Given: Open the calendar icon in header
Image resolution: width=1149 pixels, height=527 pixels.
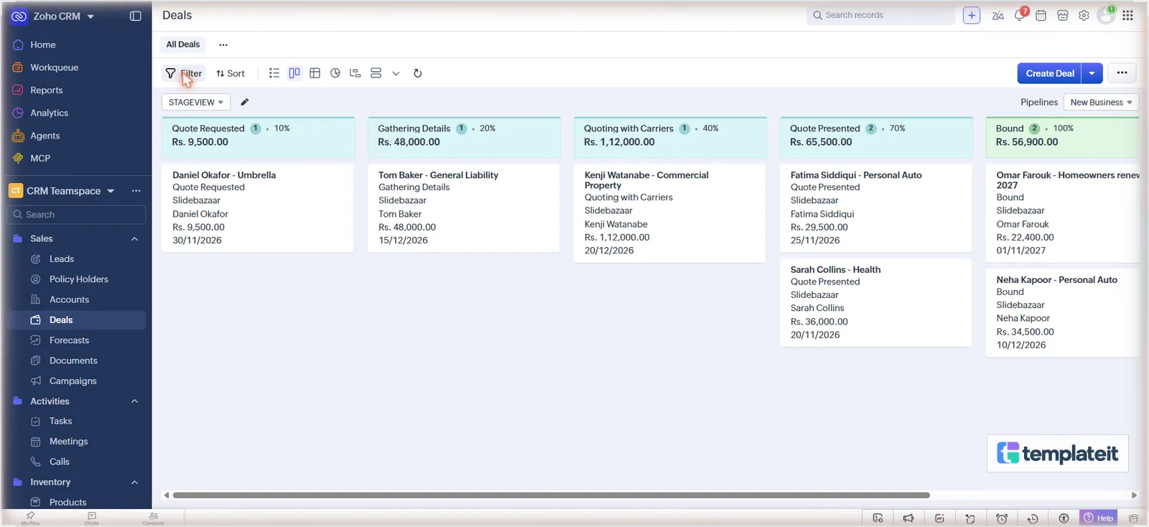Looking at the screenshot, I should tap(1041, 15).
